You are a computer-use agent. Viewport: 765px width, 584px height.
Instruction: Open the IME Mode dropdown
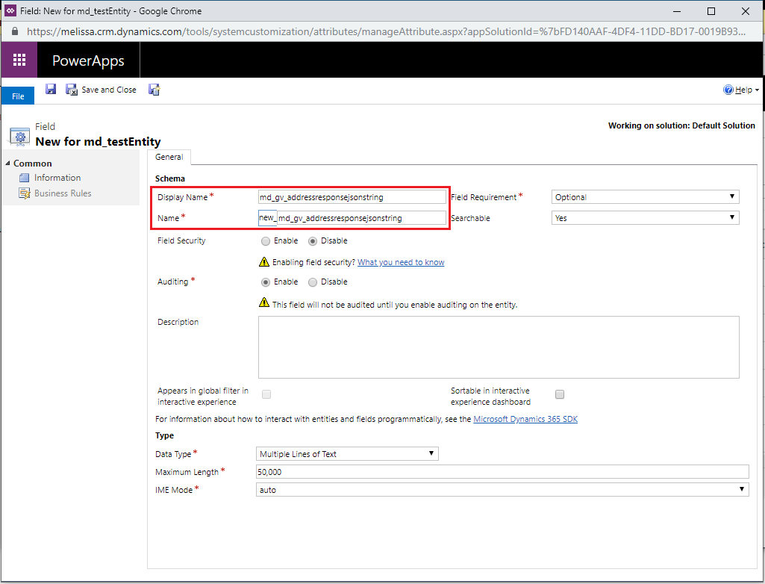502,490
